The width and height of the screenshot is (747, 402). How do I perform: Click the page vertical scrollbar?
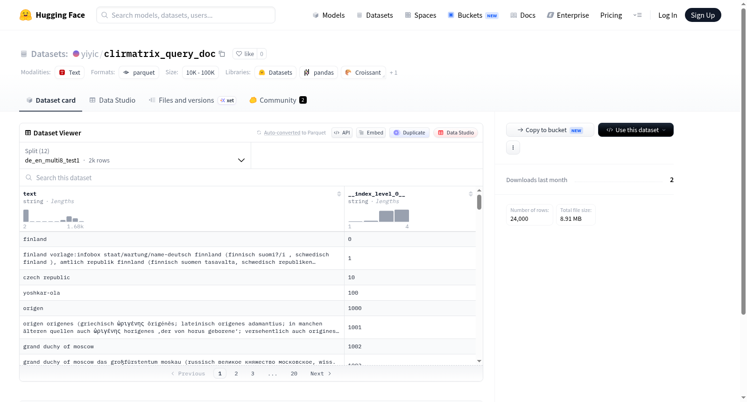[743, 161]
